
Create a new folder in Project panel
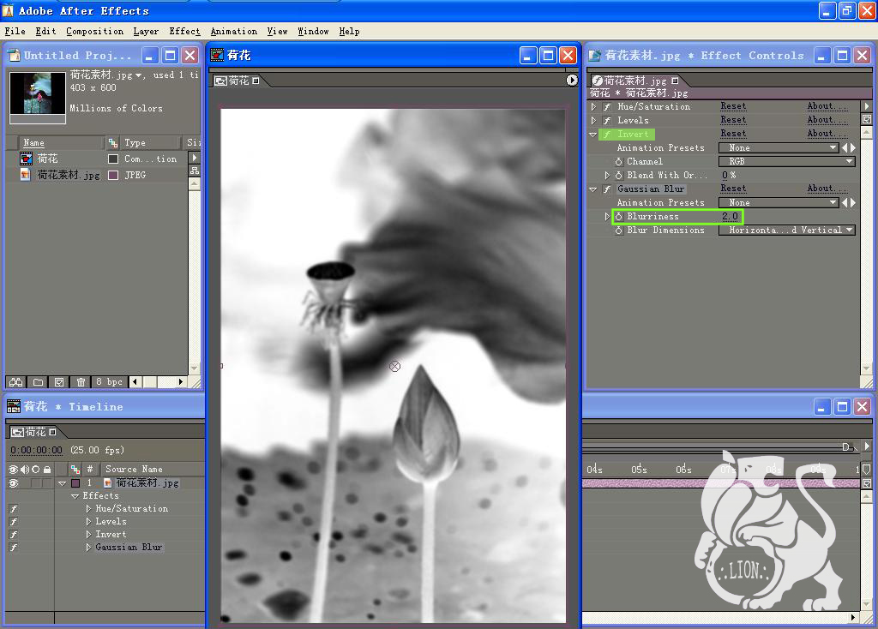(x=38, y=382)
